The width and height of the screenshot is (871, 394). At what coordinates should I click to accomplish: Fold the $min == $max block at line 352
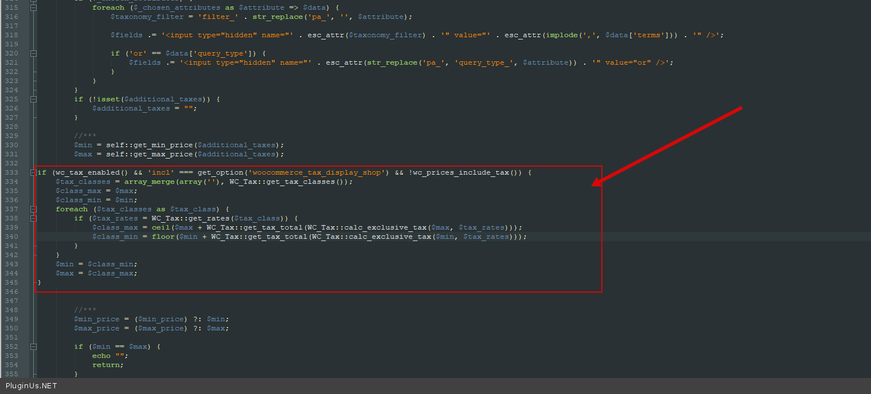tap(33, 346)
